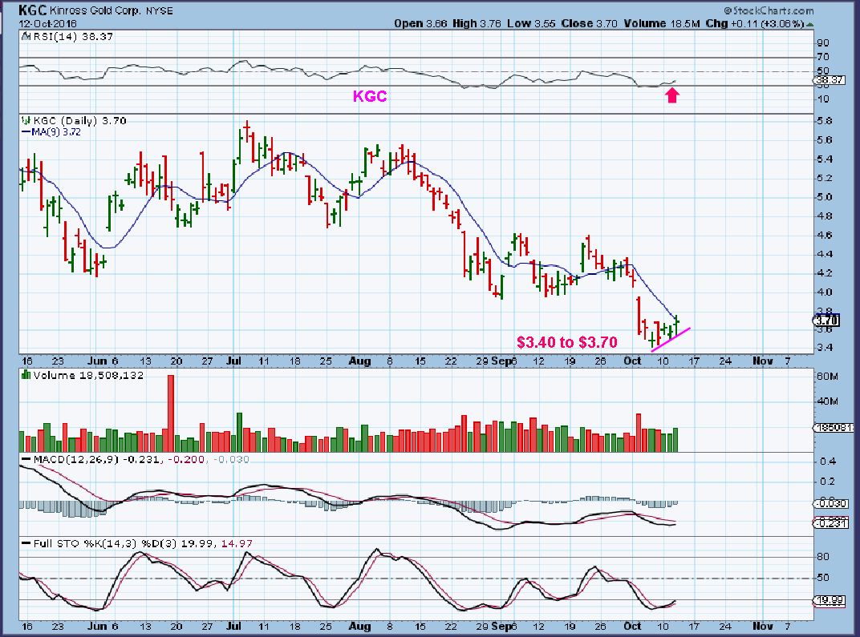
Task: Click the MACD legend line marker
Action: pos(26,460)
